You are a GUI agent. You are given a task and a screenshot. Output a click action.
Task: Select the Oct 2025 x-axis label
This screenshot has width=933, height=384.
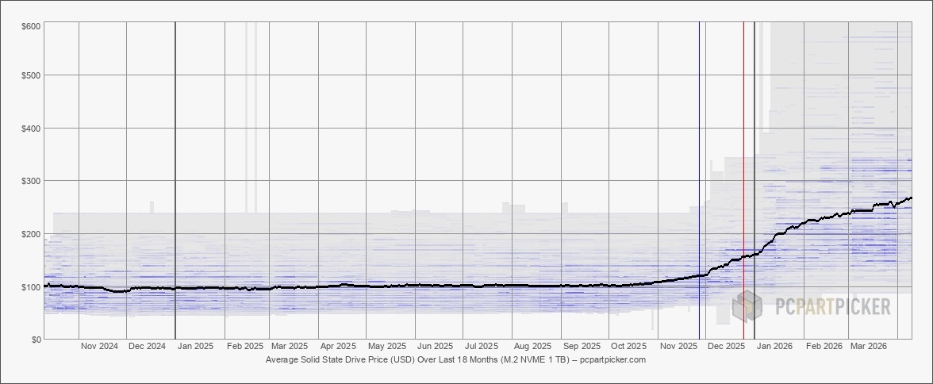pos(629,347)
